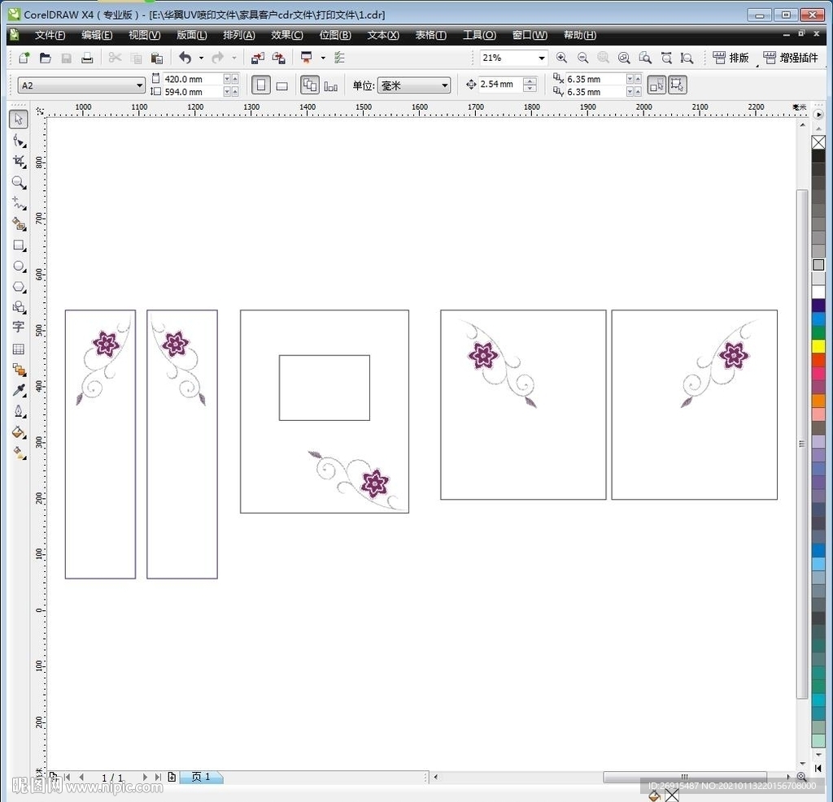
Task: Select the no-fill X swatch
Action: tap(818, 142)
